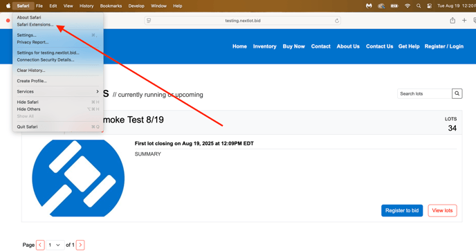The height and width of the screenshot is (251, 476).
Task: Click Register / Login link
Action: [443, 46]
